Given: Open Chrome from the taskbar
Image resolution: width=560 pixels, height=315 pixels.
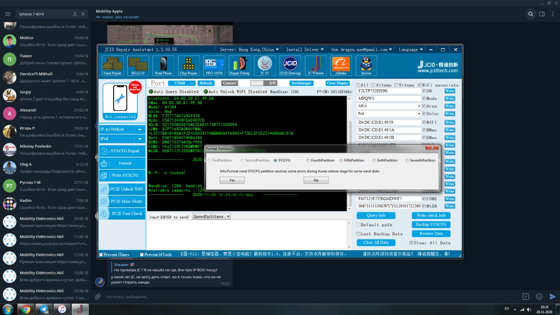Looking at the screenshot, I should [26, 309].
